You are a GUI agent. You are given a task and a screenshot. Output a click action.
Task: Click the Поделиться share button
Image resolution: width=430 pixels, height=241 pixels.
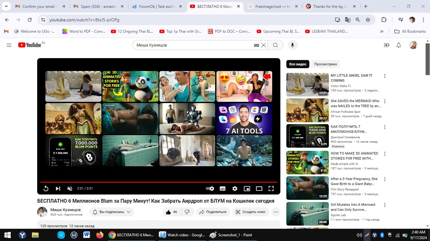tap(213, 212)
